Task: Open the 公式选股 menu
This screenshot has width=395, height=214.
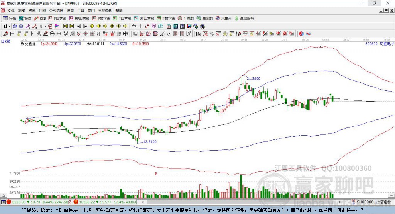Action: click(x=56, y=10)
